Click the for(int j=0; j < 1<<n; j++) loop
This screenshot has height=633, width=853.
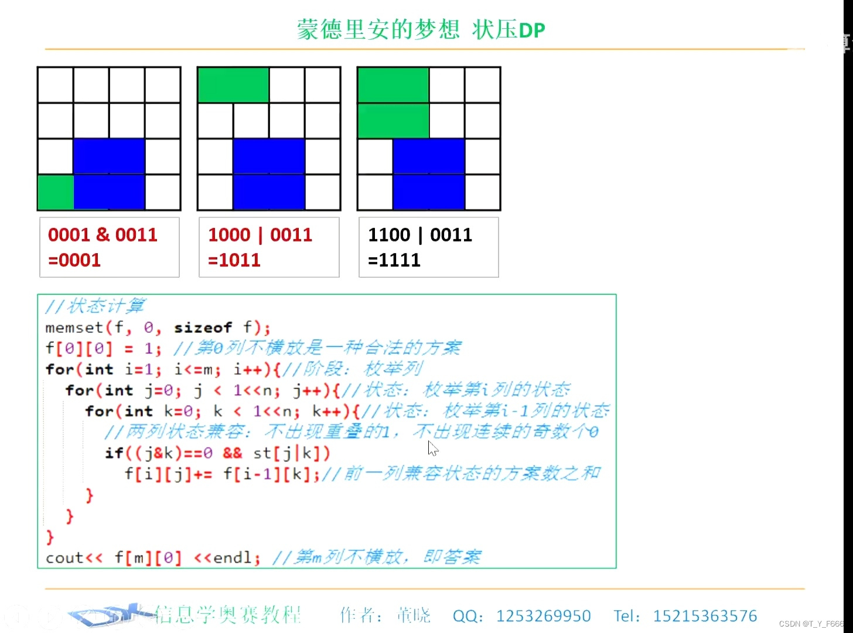[203, 390]
